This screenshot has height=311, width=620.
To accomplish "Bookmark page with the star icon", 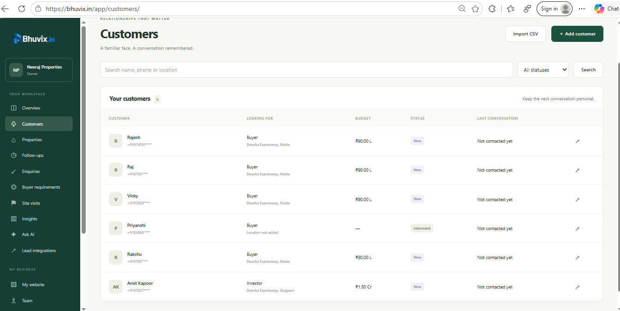I will 475,9.
